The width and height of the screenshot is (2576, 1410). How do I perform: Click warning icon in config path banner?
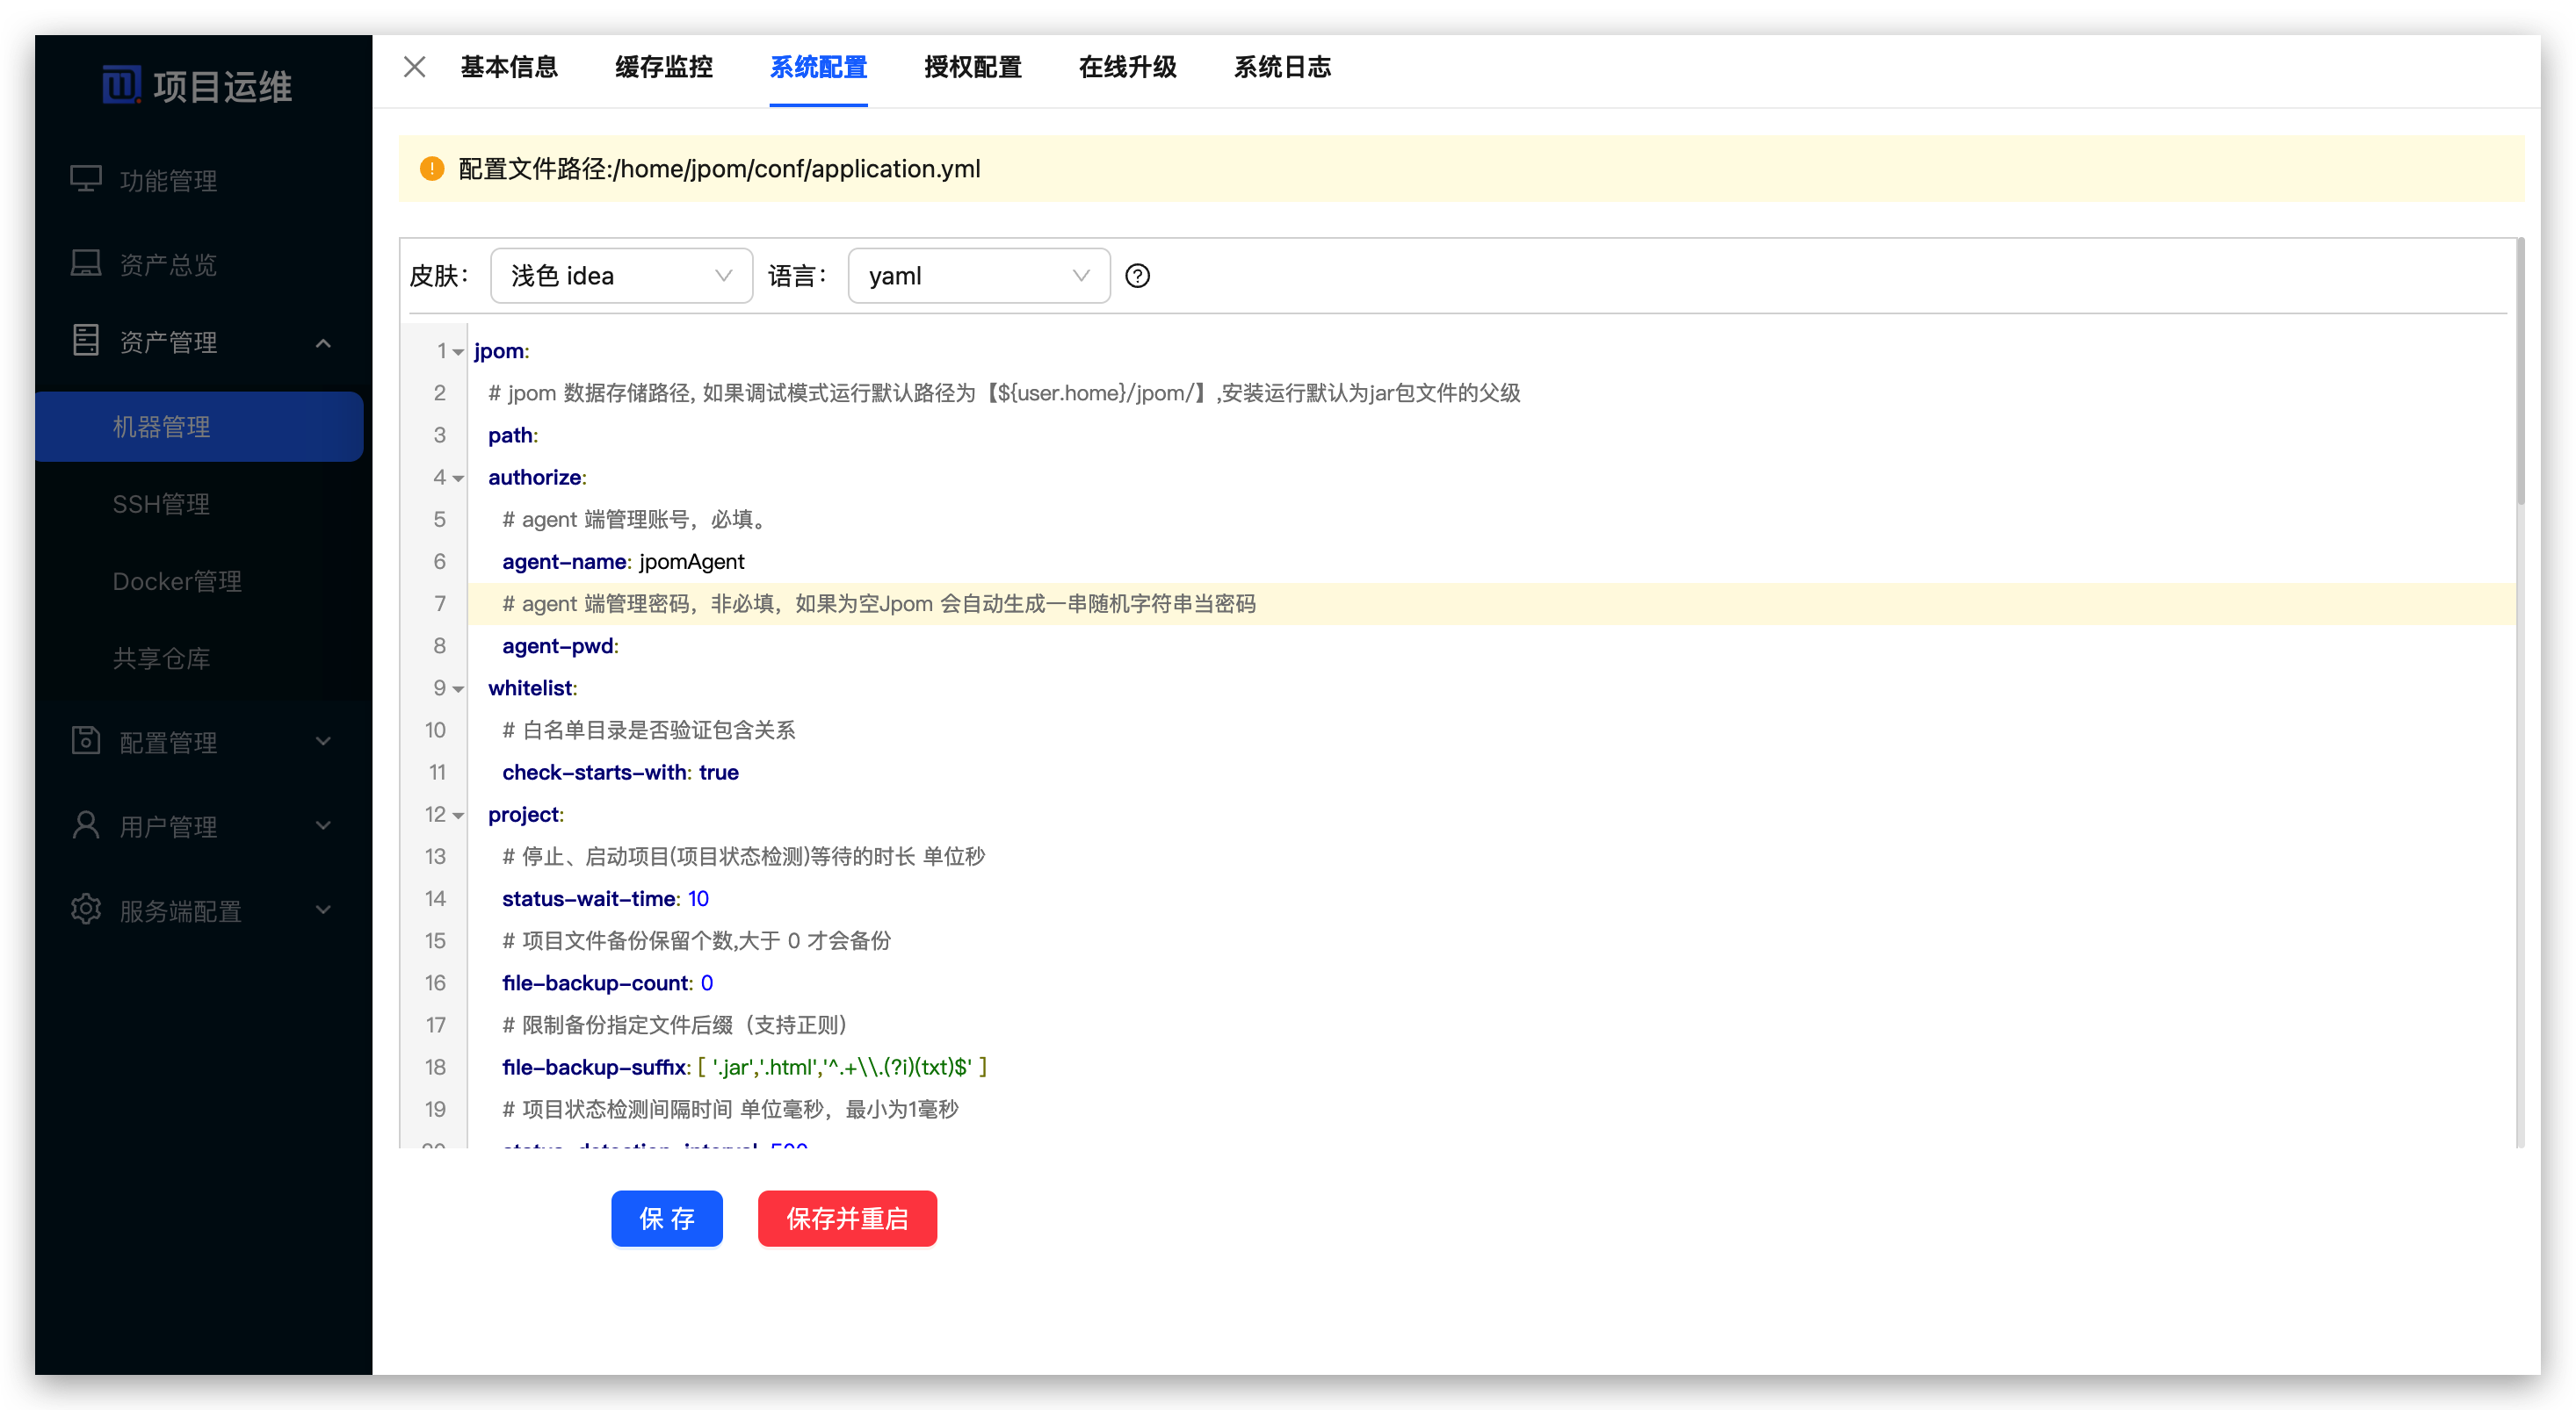[431, 169]
